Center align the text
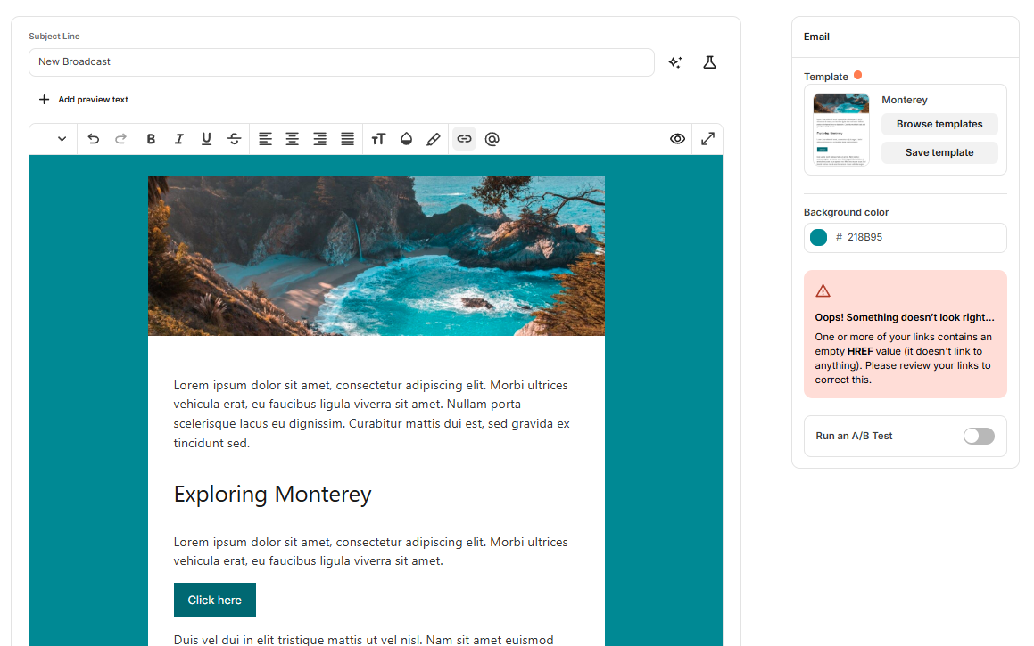 click(x=292, y=139)
